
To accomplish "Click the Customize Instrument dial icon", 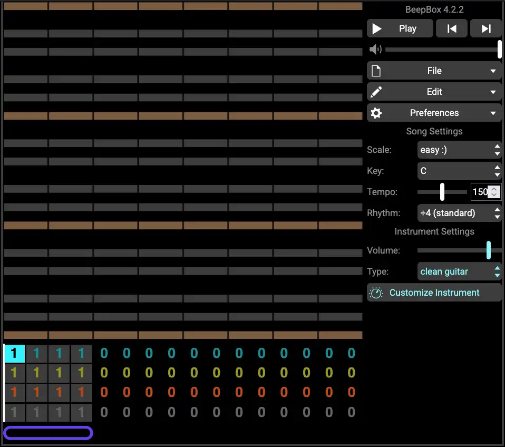I will [376, 293].
